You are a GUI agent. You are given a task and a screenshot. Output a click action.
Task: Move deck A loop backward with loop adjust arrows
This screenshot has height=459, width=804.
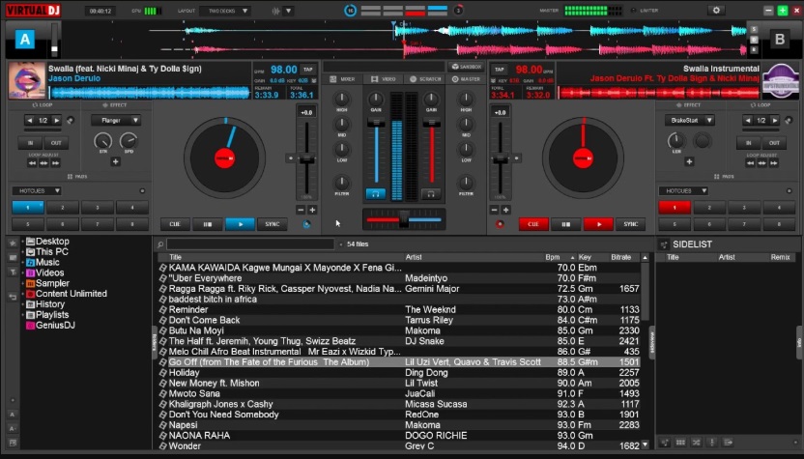coord(32,163)
